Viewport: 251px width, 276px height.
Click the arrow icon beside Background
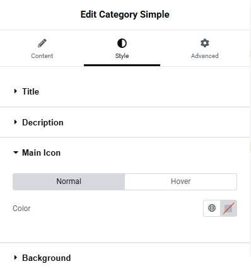tap(15, 258)
